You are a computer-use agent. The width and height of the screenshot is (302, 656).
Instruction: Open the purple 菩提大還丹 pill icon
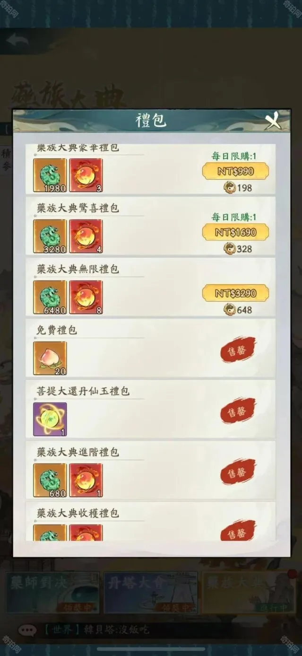point(50,419)
